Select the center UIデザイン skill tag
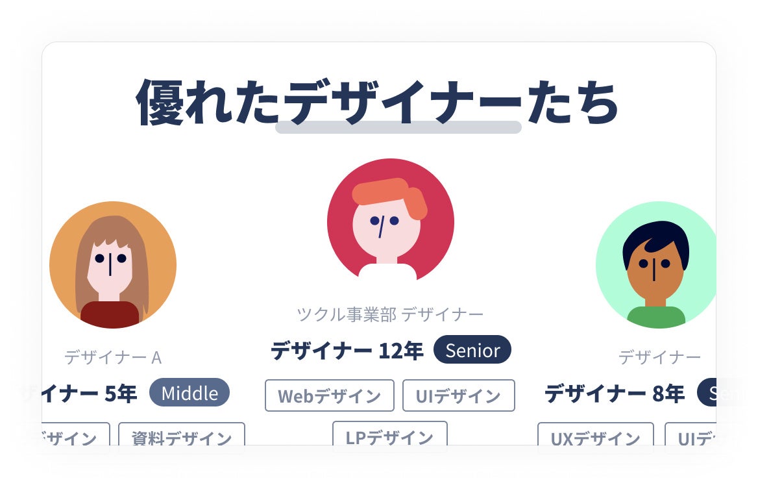 (458, 395)
